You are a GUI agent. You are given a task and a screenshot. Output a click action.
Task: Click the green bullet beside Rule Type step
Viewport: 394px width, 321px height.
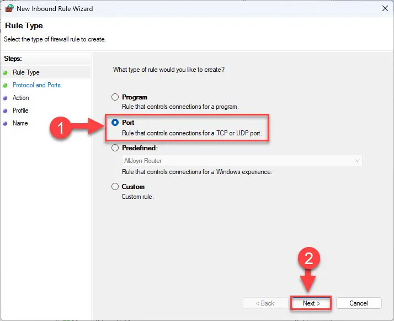(5, 73)
